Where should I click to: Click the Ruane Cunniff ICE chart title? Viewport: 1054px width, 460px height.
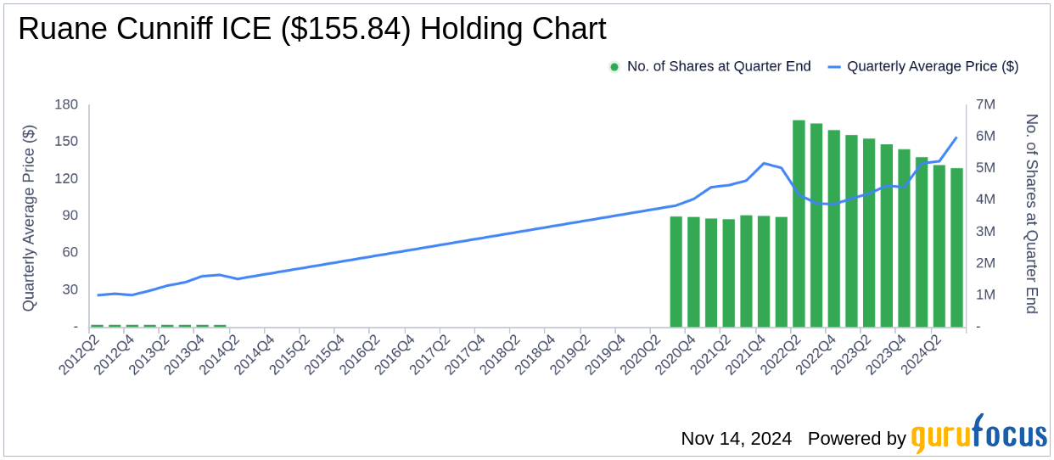pos(311,30)
